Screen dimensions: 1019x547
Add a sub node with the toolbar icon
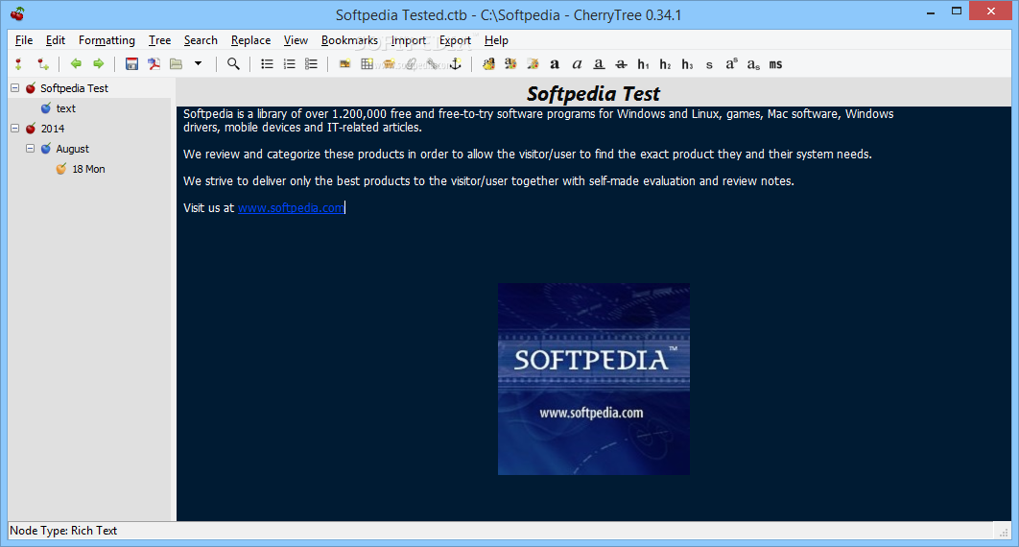point(43,63)
